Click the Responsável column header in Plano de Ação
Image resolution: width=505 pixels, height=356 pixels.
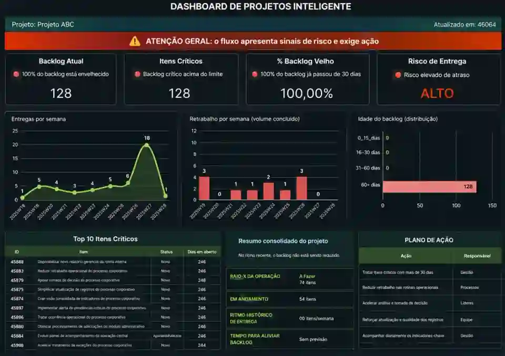click(x=477, y=256)
